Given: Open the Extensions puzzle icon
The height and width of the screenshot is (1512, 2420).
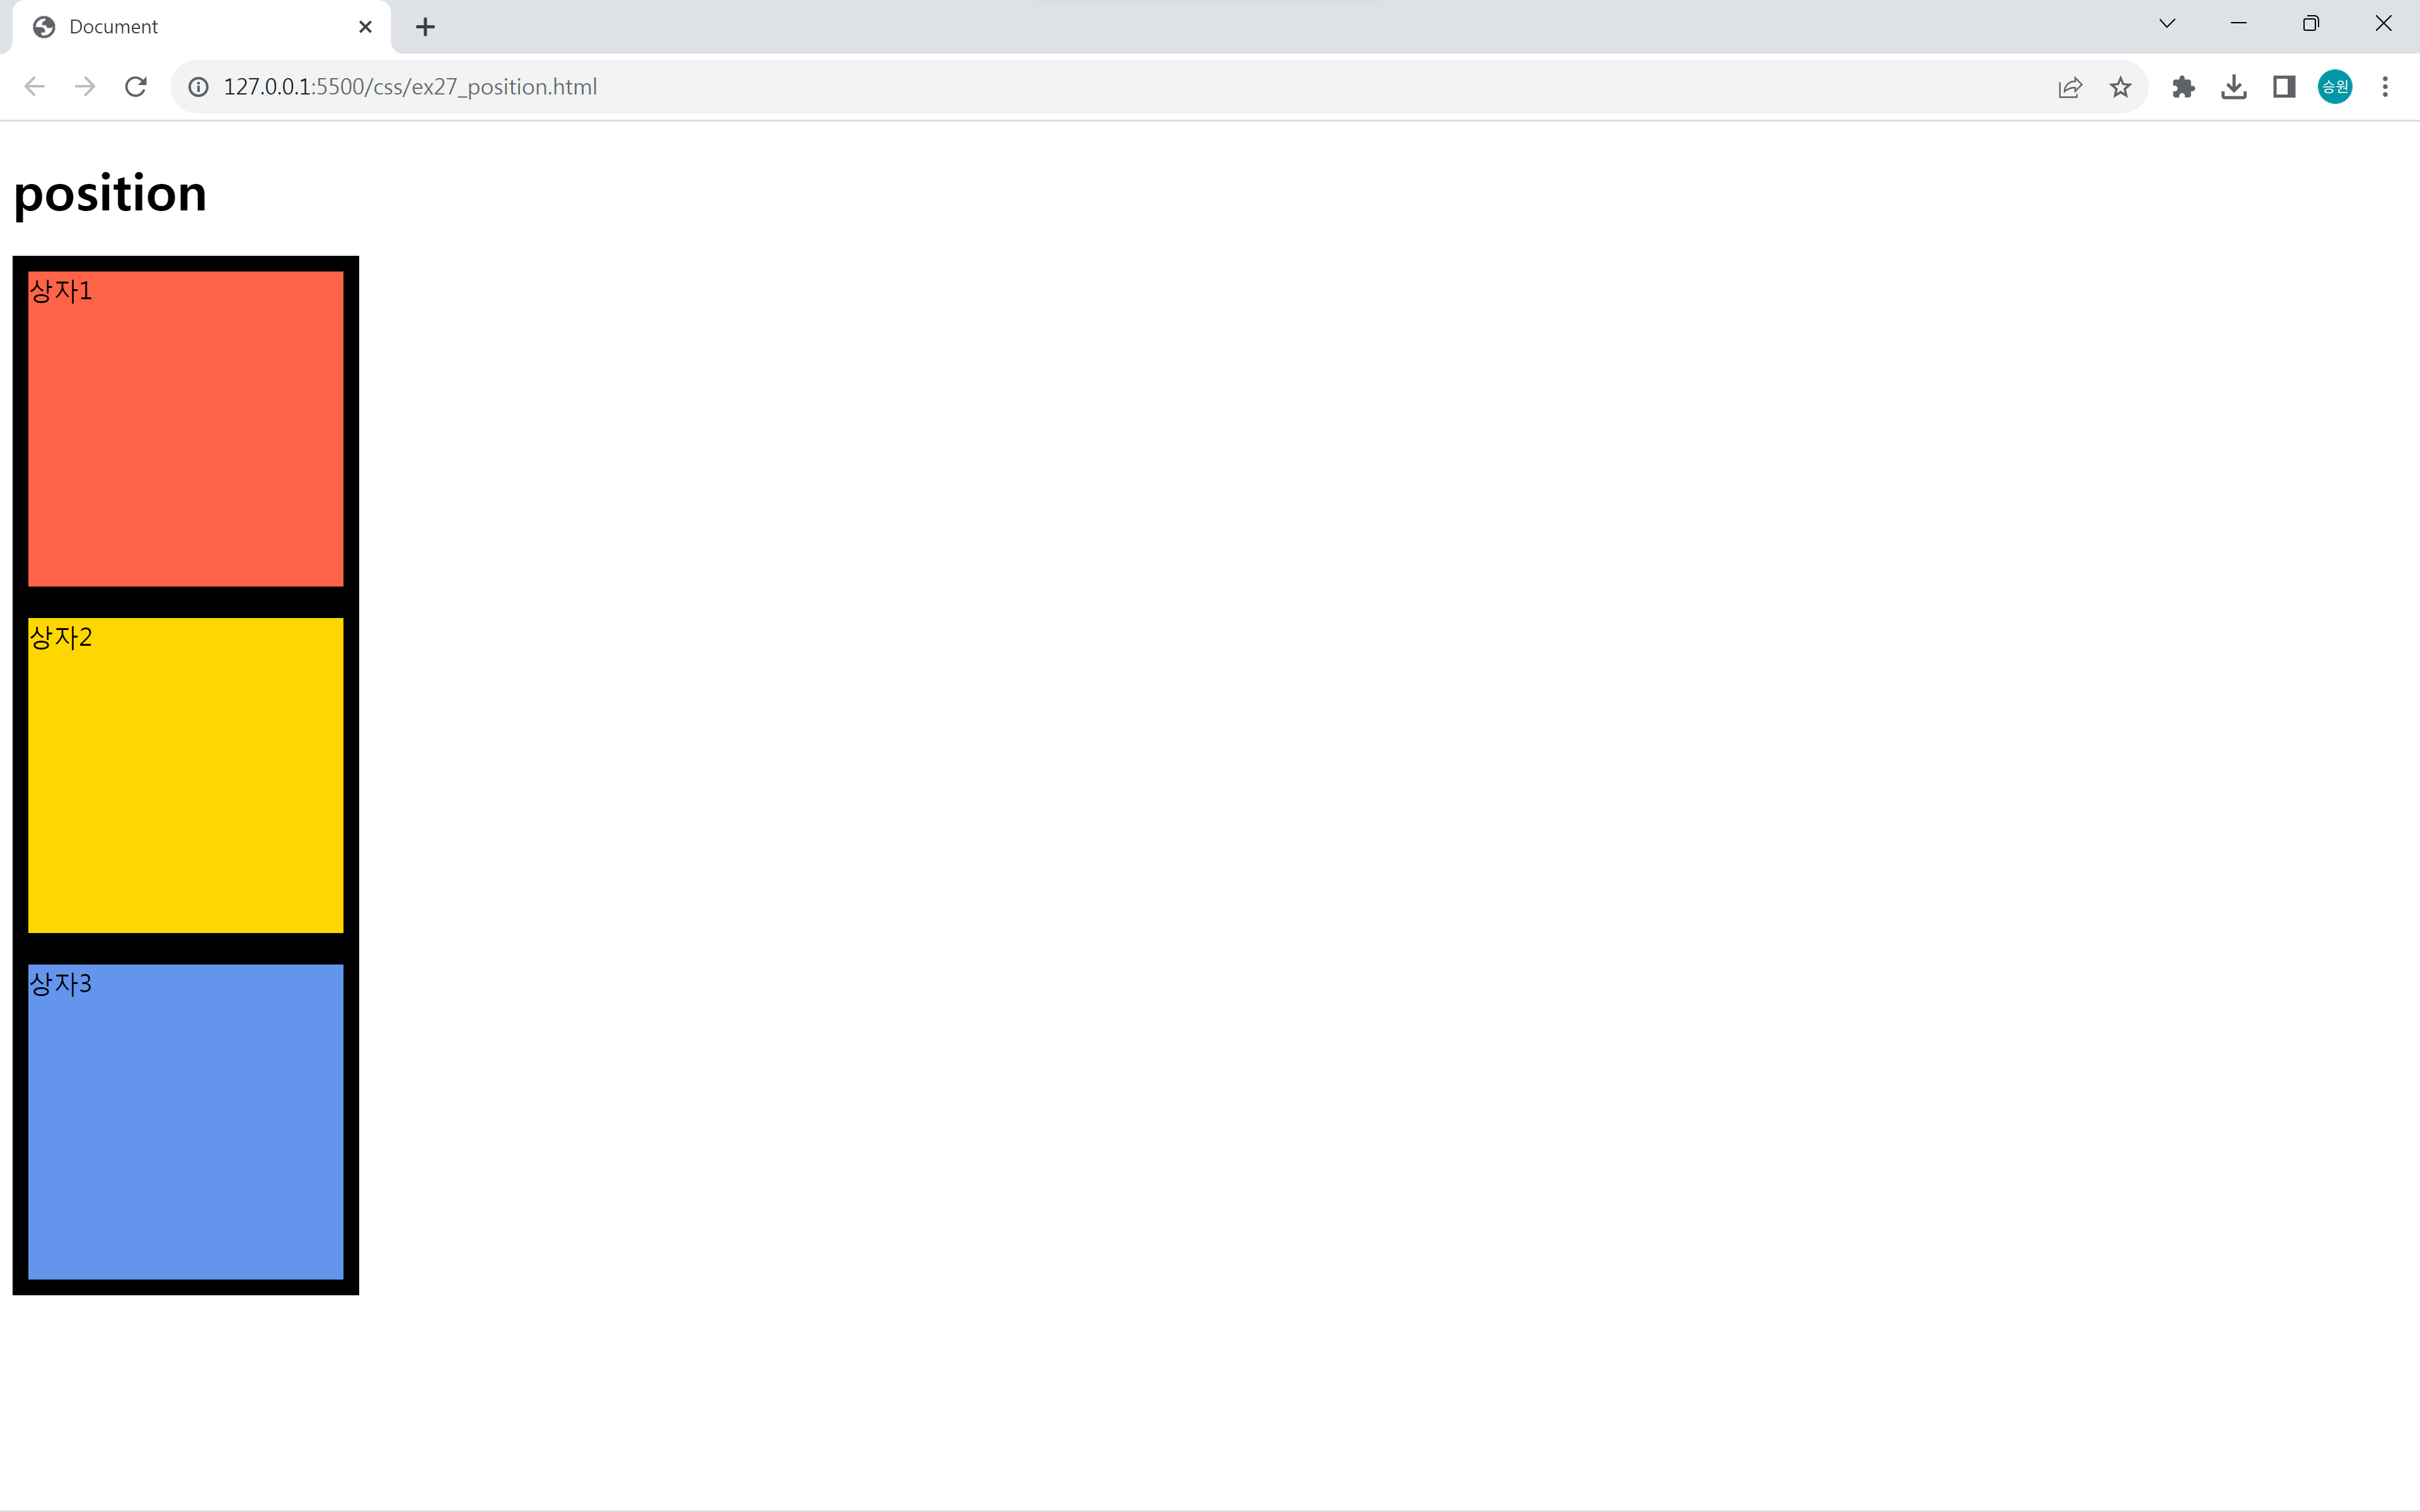Looking at the screenshot, I should (2183, 87).
